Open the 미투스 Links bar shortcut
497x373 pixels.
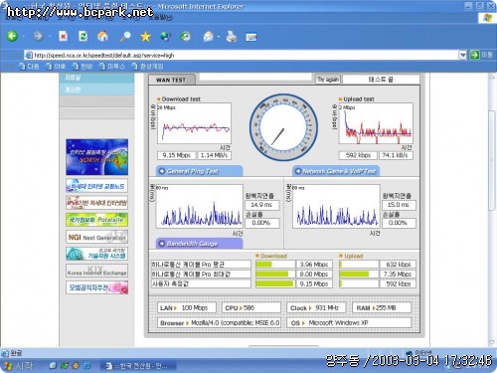tap(111, 67)
